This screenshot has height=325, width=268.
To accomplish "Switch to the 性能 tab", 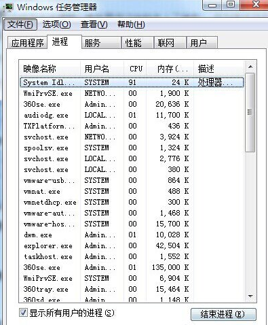I will [137, 43].
